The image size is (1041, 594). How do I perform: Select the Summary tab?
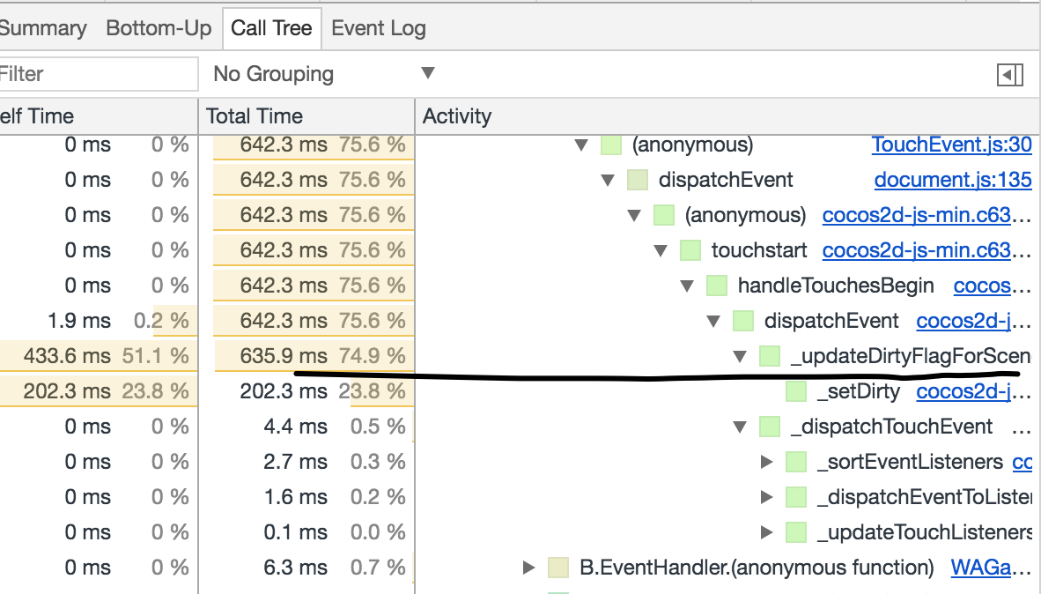42,28
